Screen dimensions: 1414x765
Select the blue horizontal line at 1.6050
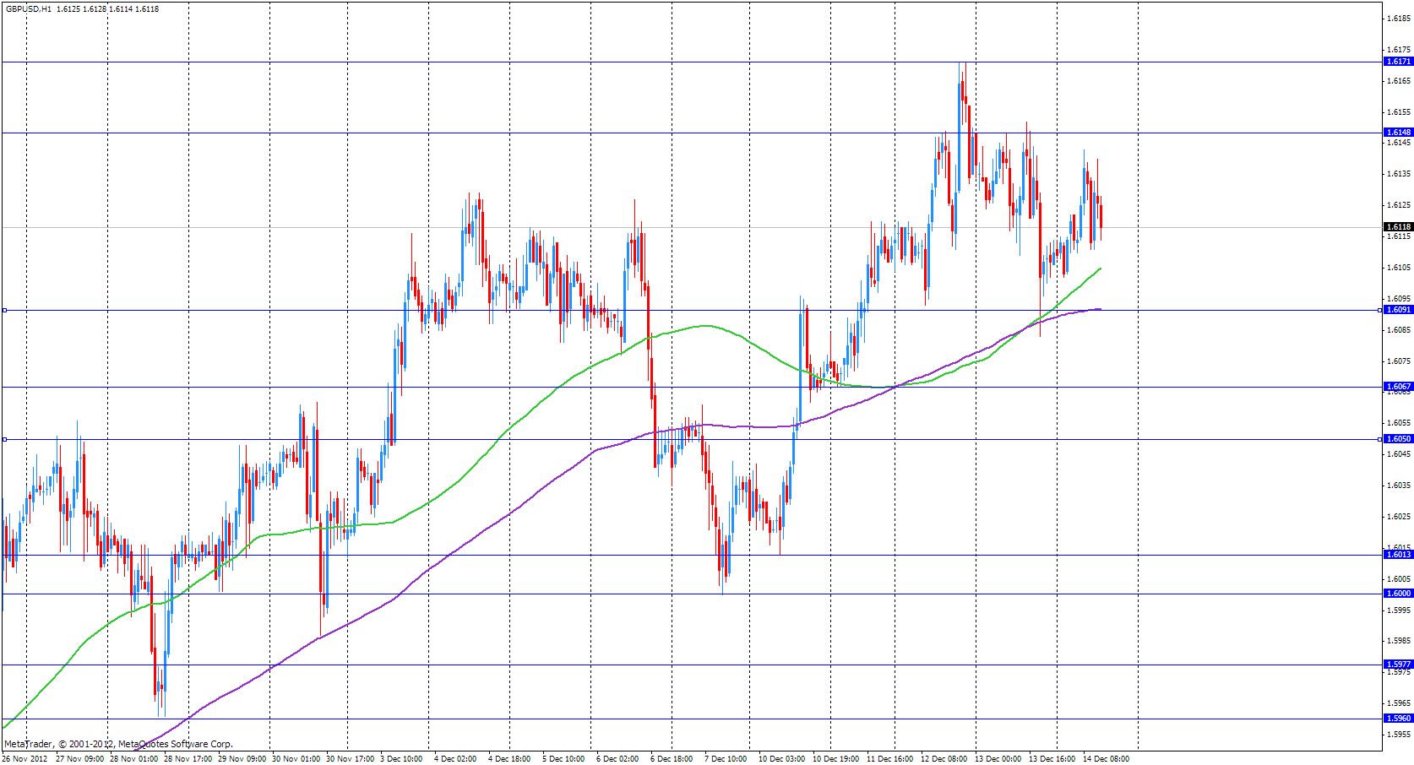692,439
